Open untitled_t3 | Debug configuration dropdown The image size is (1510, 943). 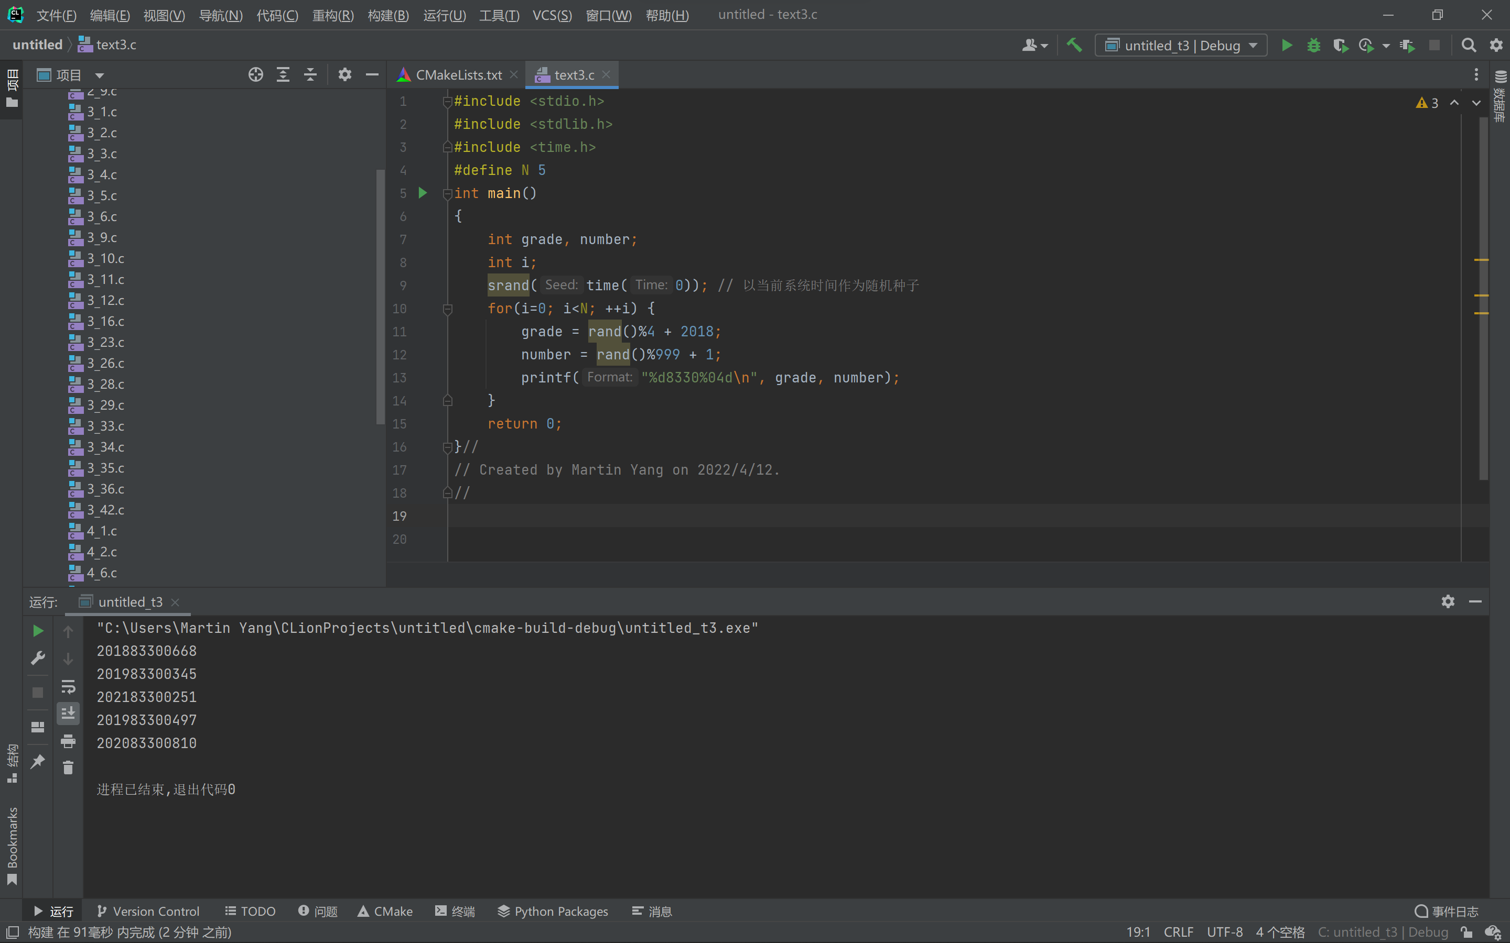[1181, 46]
